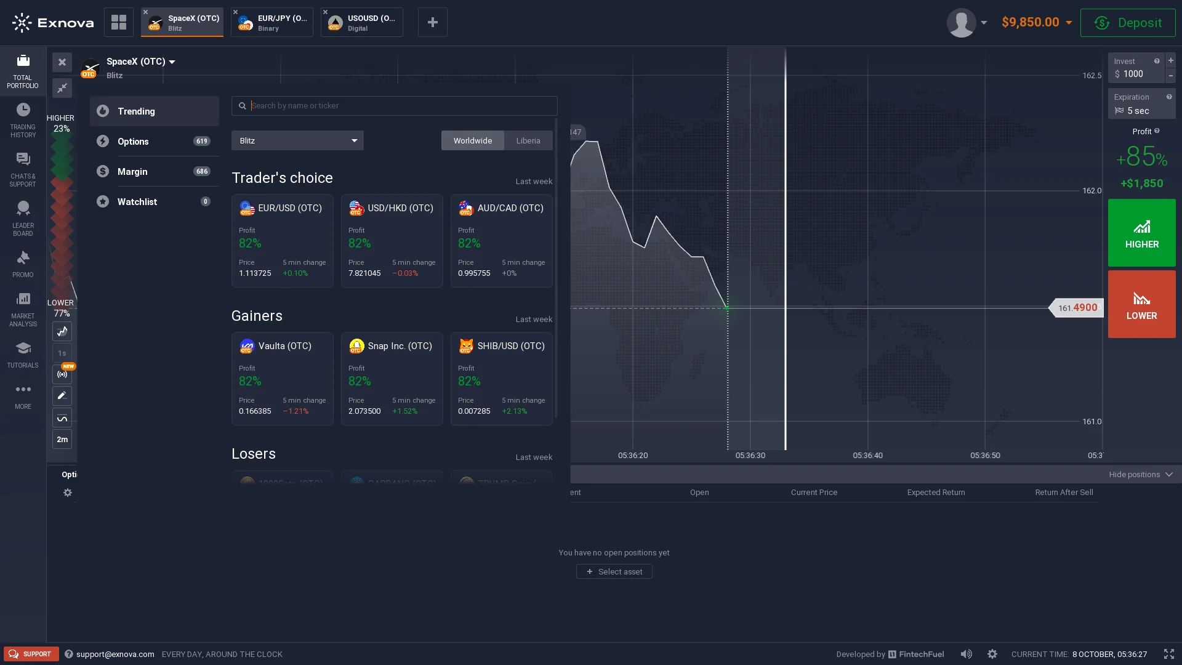Toggle fullscreen mode icon

pos(1169,654)
